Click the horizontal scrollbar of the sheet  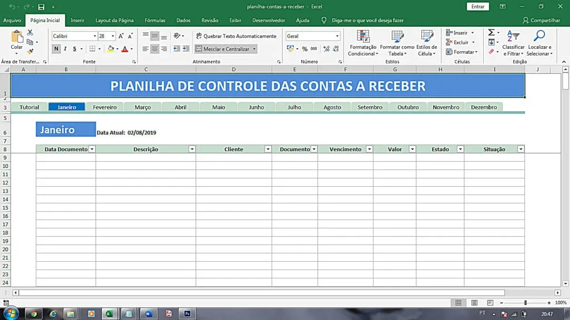[x=262, y=292]
